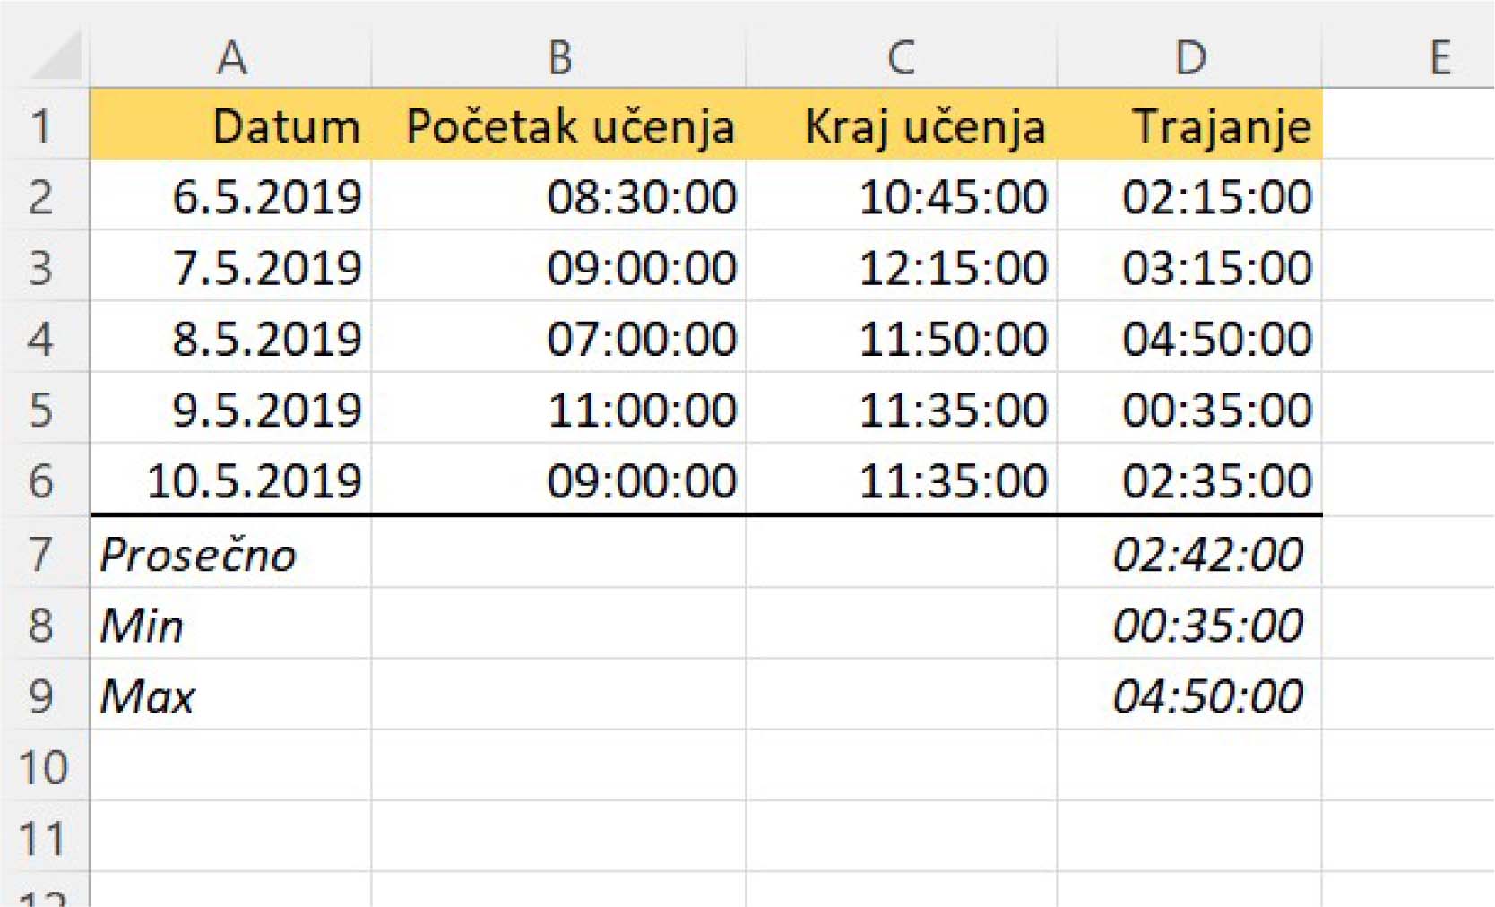
Task: Select row 1 header
Action: 41,125
